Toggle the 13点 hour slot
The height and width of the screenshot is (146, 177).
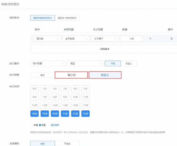click(45, 105)
